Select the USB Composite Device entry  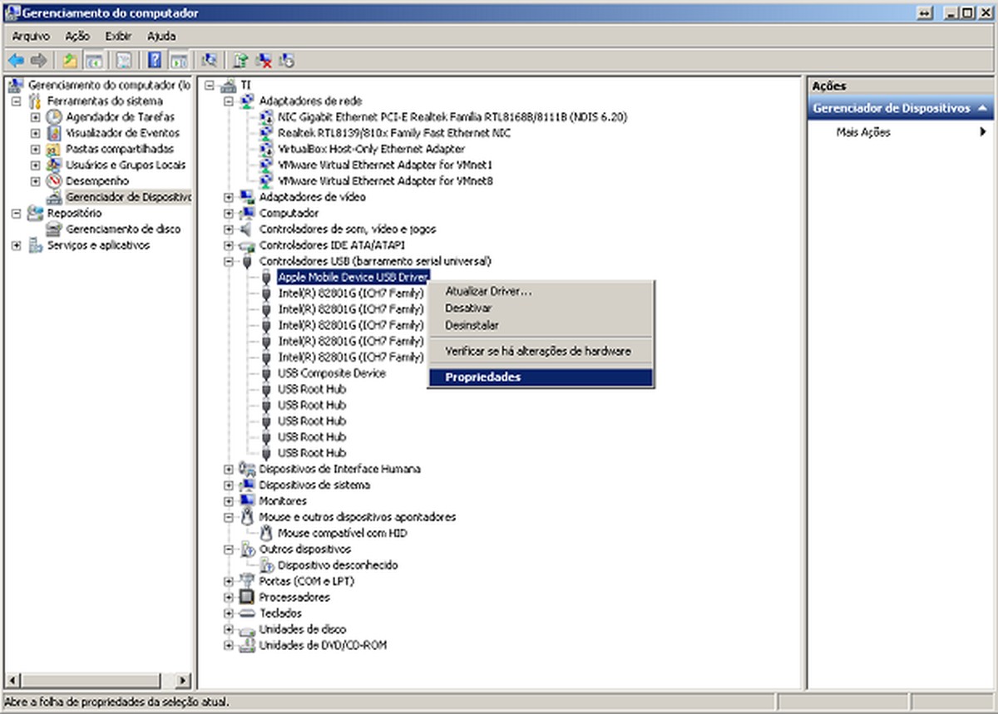coord(331,373)
